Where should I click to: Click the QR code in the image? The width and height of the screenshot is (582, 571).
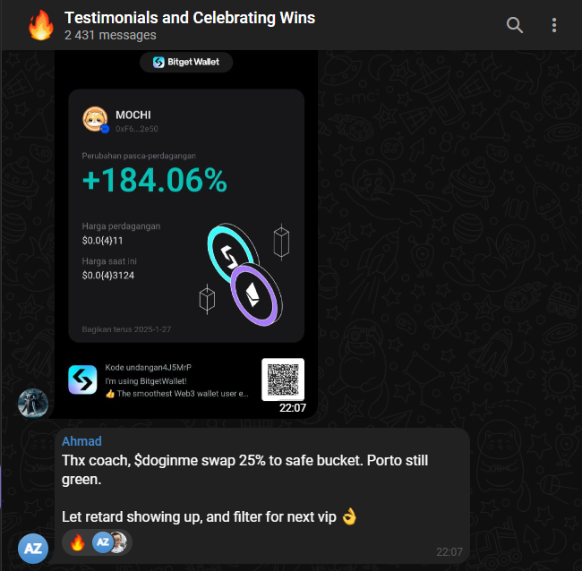(x=283, y=379)
